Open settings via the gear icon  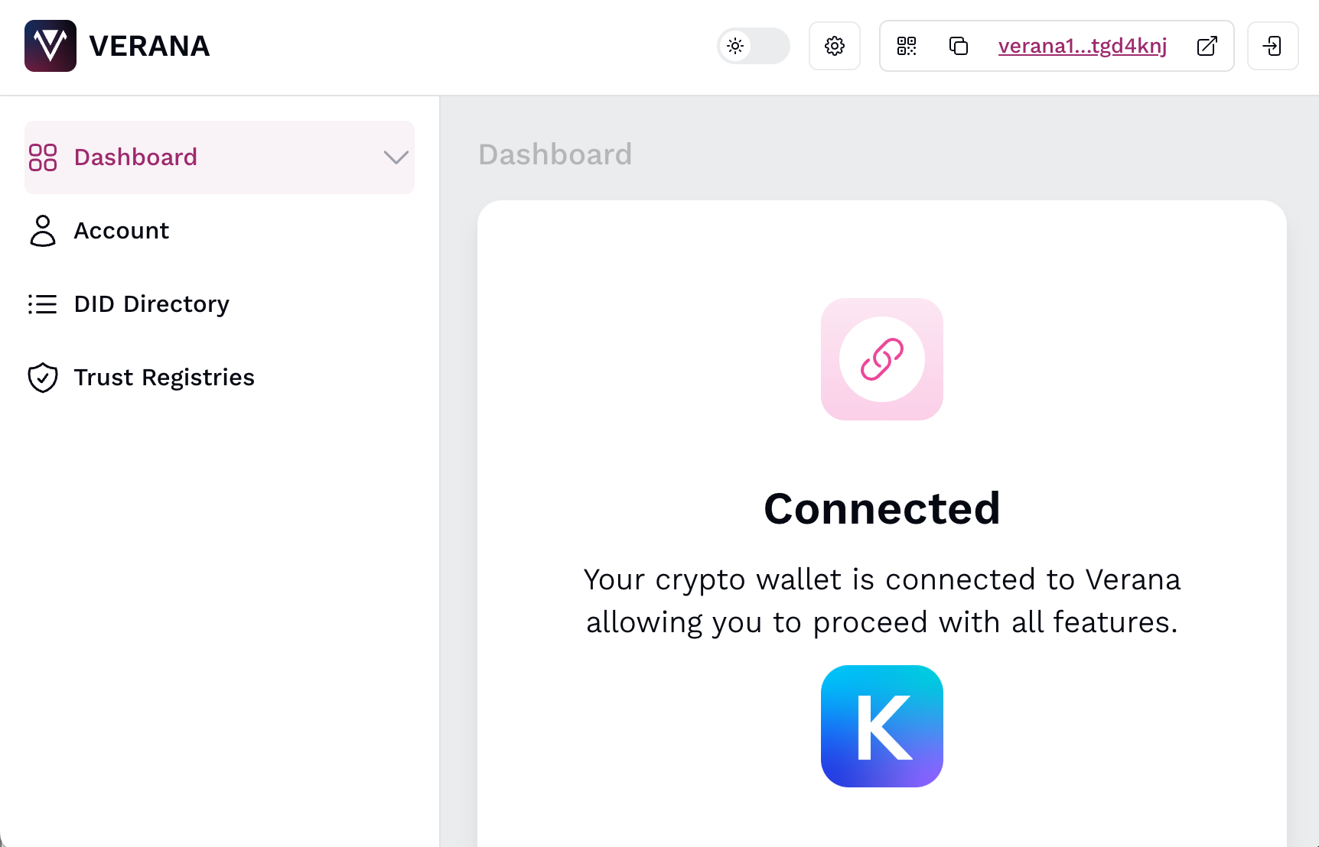(x=835, y=46)
